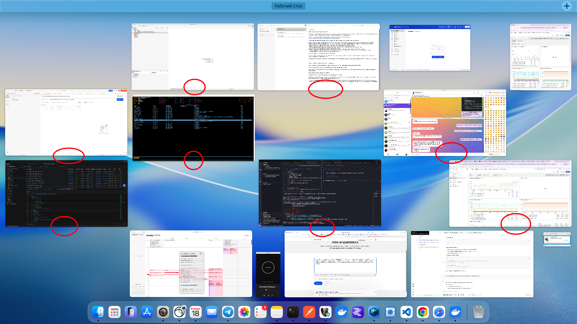
Task: Click the Safari compass icon in dock
Action: click(439, 312)
